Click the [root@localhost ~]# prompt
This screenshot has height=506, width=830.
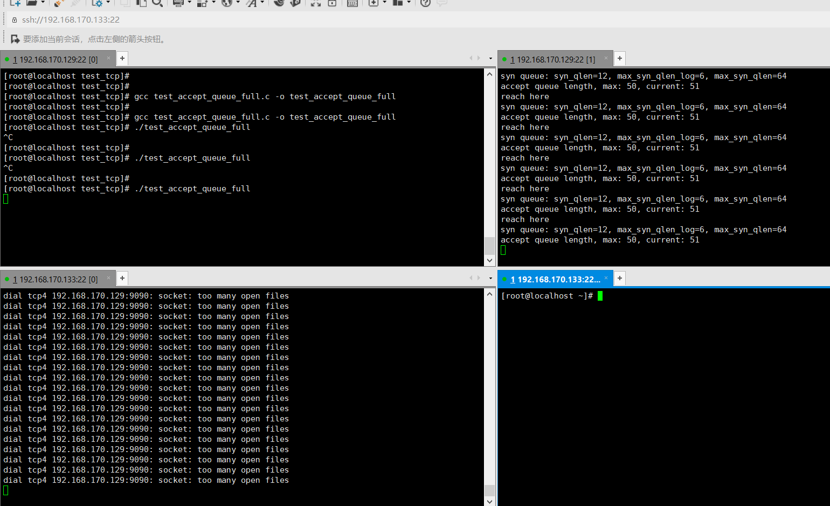tap(547, 296)
